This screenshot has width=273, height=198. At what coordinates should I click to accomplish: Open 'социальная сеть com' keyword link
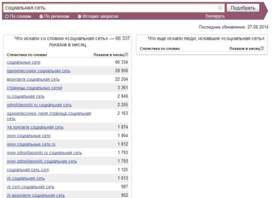(x=28, y=169)
